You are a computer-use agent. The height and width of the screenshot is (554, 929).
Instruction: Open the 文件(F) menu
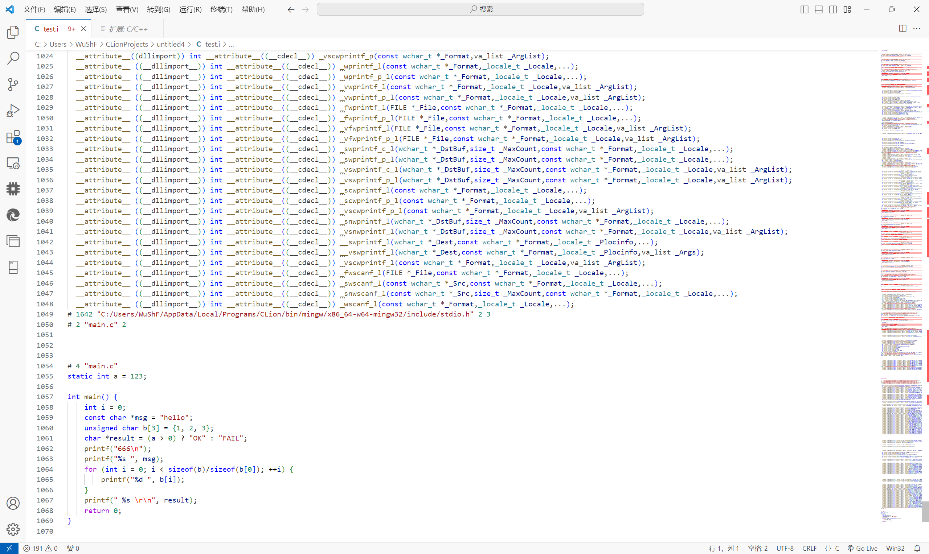pos(34,9)
